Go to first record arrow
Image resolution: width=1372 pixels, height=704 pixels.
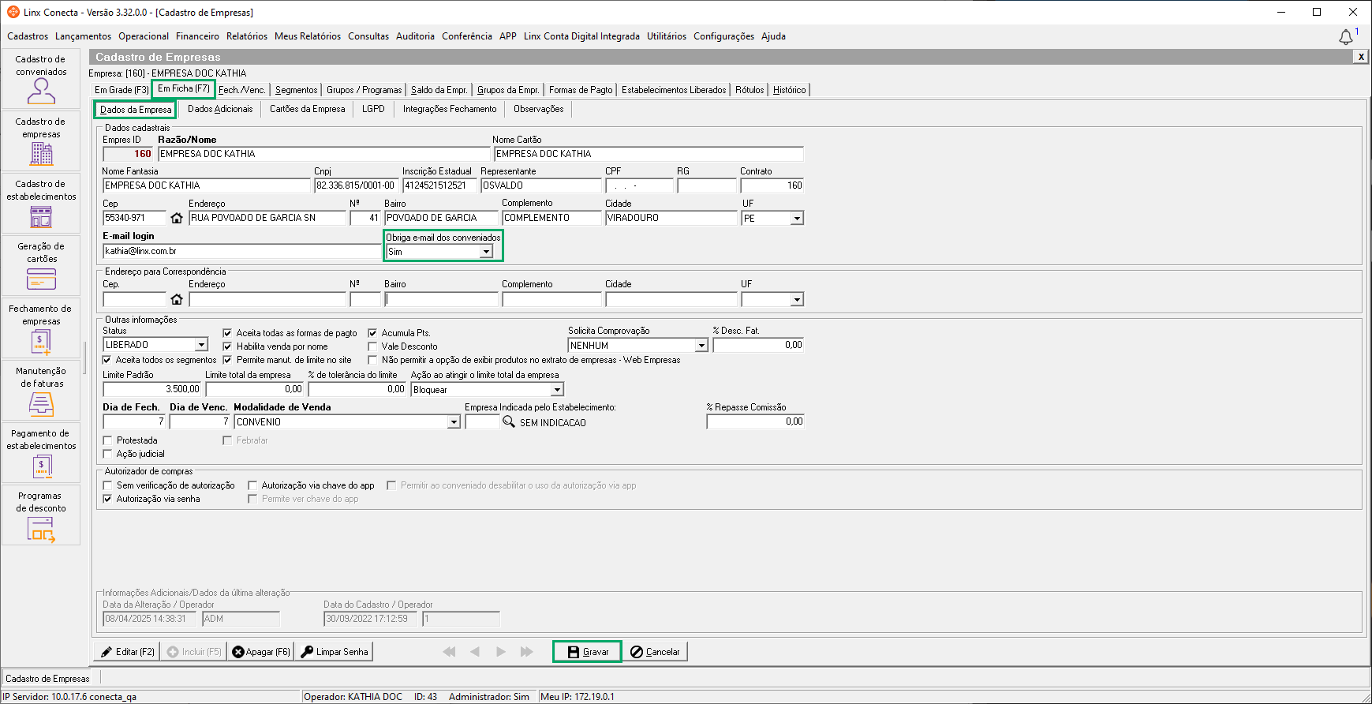click(x=450, y=652)
